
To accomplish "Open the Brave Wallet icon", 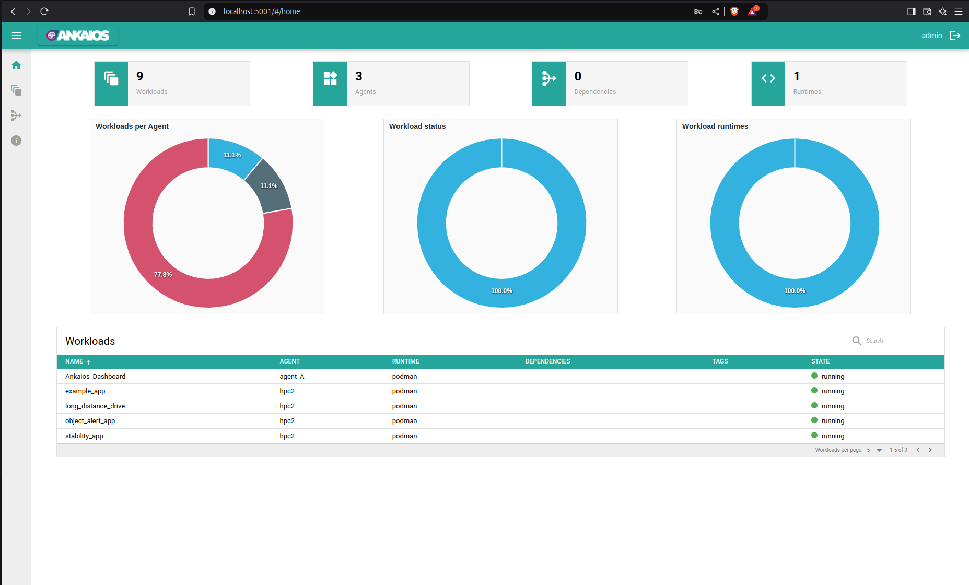I will [927, 11].
